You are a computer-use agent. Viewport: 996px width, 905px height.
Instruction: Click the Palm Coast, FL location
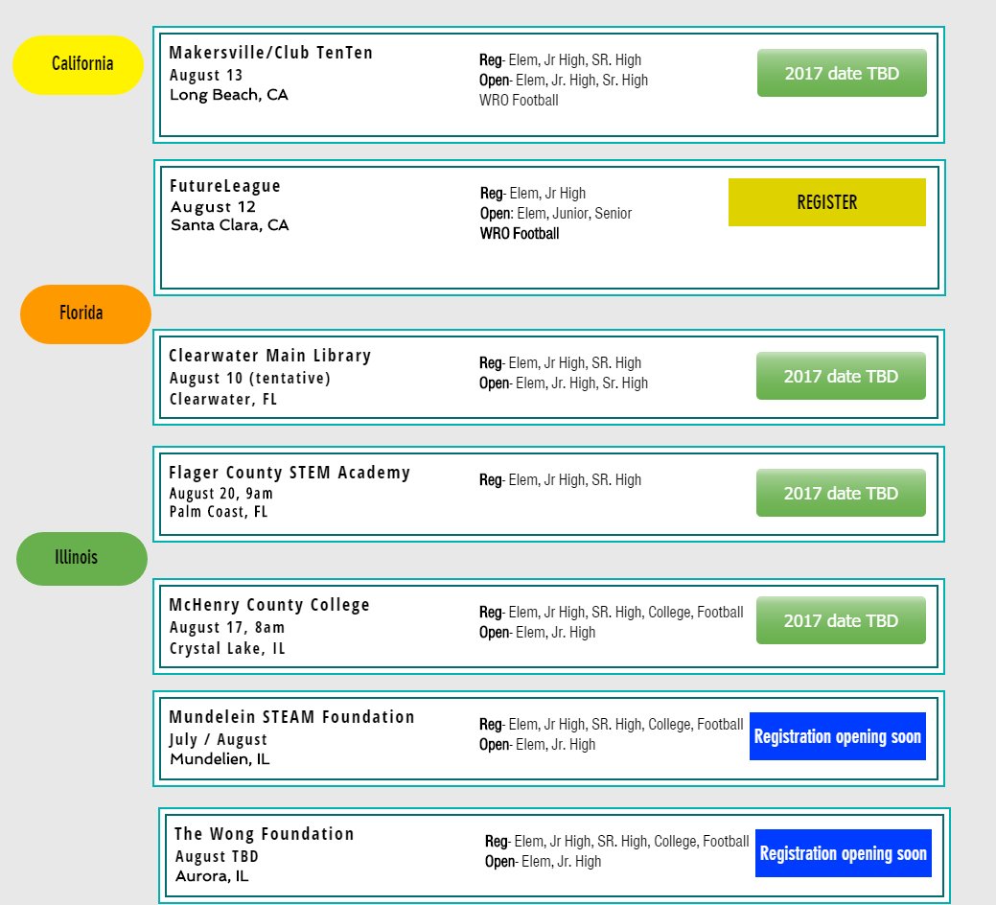[x=219, y=512]
